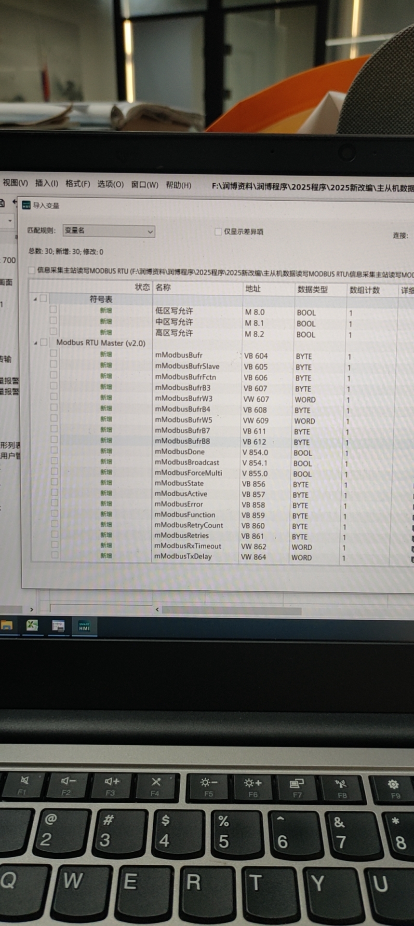The height and width of the screenshot is (926, 414).
Task: Tick the checkbox for mModbusTxDelay row
Action: pyautogui.click(x=55, y=555)
